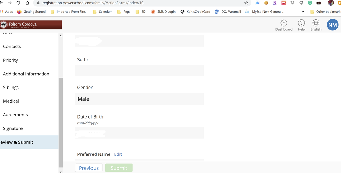Go to the Contacts section
341x173 pixels.
click(12, 46)
